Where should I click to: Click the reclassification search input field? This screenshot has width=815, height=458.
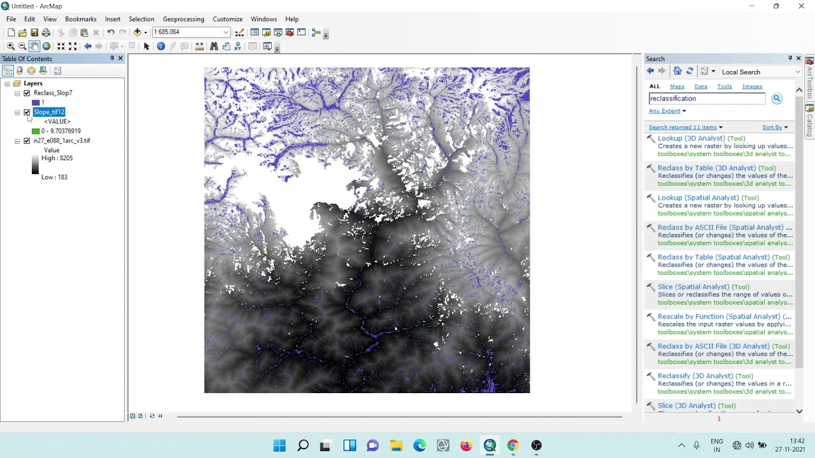(x=707, y=99)
